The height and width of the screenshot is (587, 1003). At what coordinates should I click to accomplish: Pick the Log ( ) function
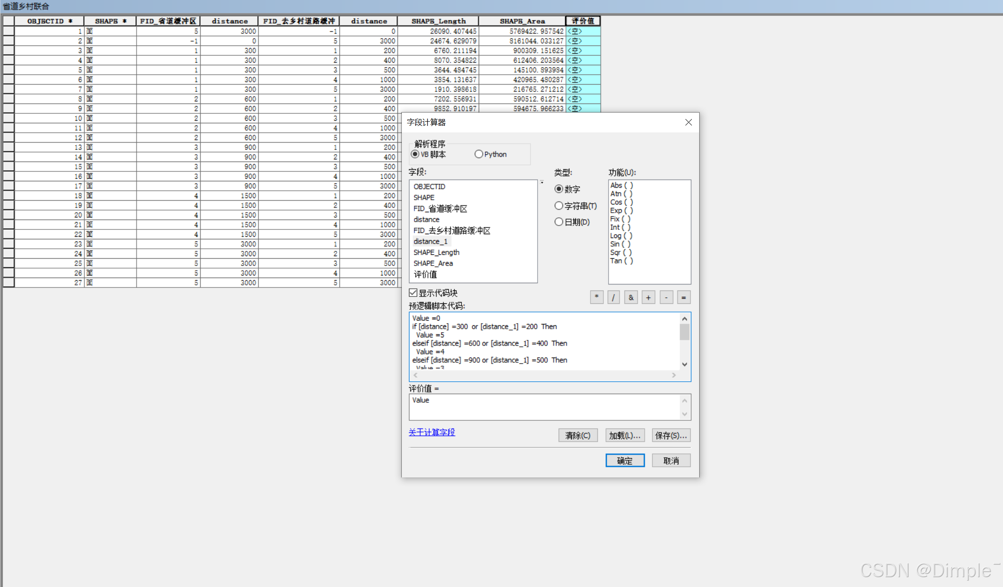click(x=621, y=235)
